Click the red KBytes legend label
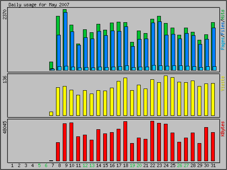 (x=223, y=129)
